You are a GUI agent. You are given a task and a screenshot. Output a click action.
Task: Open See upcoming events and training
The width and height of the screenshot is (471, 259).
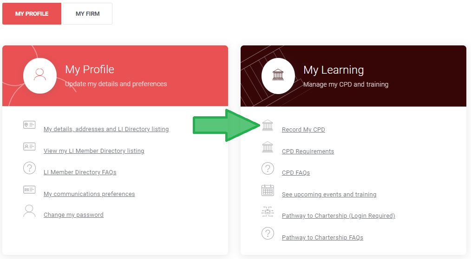pyautogui.click(x=329, y=195)
